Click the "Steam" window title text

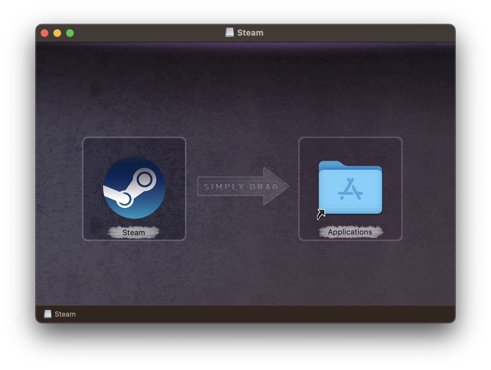click(x=250, y=33)
